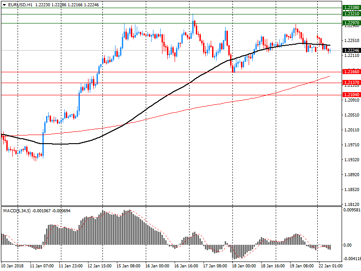361x271 pixels.
Task: Click the red 1.21370 support level label
Action: coord(352,83)
